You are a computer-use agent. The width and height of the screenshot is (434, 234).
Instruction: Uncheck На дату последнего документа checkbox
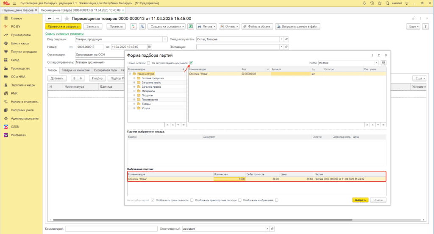191,63
